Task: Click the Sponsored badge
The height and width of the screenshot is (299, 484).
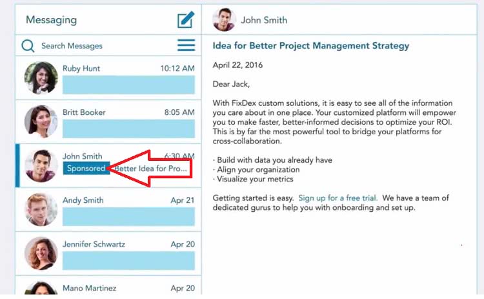Action: point(86,169)
